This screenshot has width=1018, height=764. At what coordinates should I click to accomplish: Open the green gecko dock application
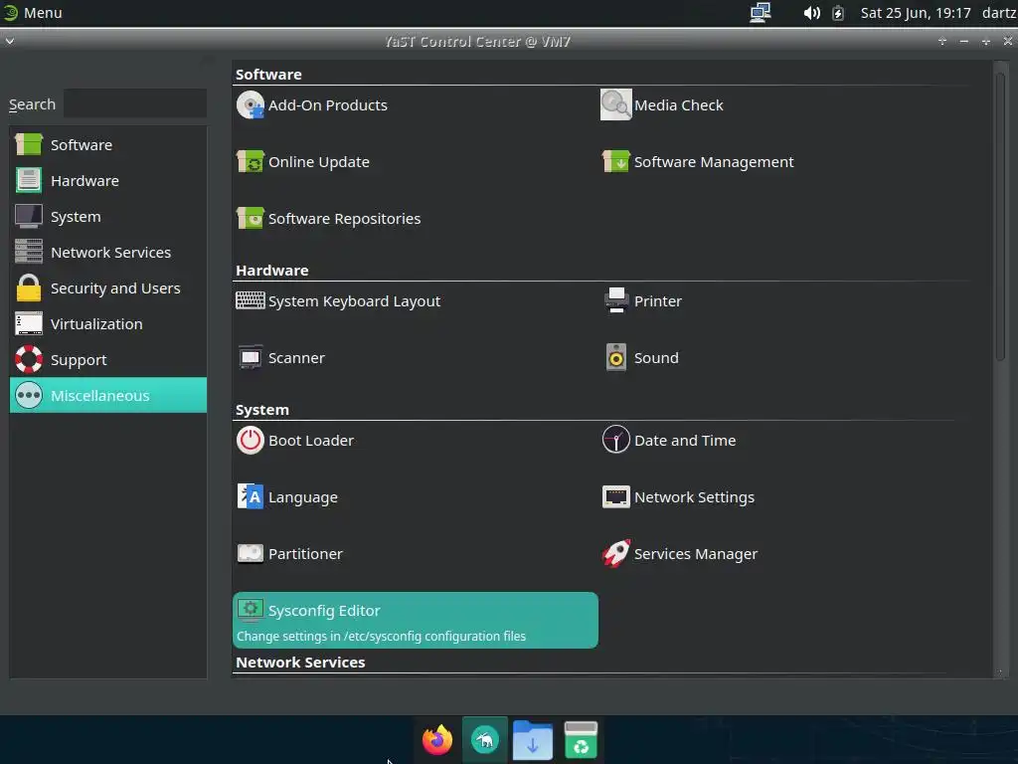click(x=485, y=740)
